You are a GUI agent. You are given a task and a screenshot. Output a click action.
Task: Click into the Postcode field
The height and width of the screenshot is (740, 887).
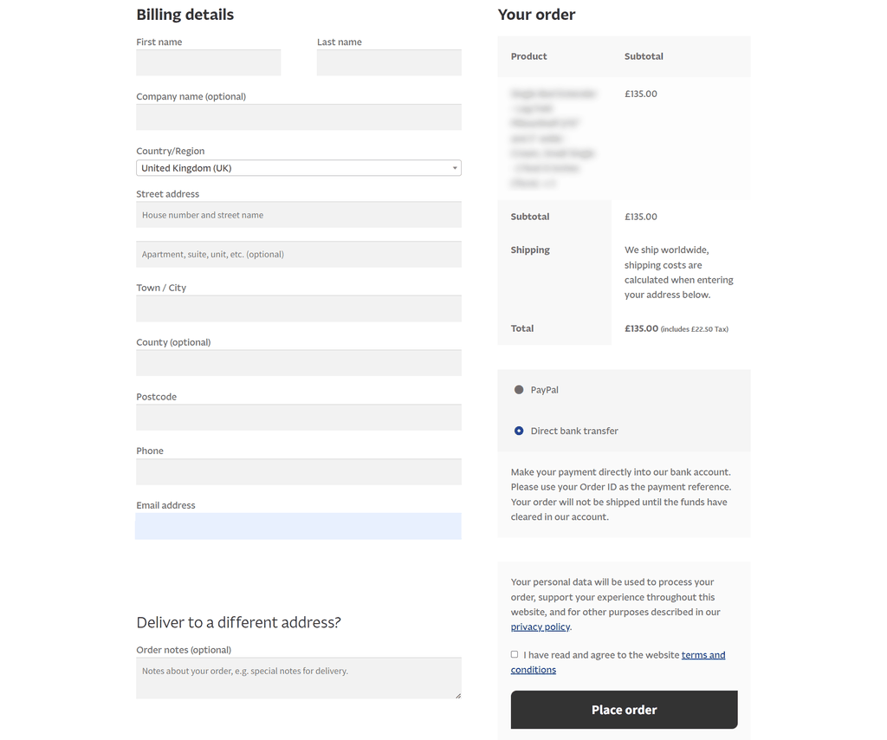pos(298,418)
